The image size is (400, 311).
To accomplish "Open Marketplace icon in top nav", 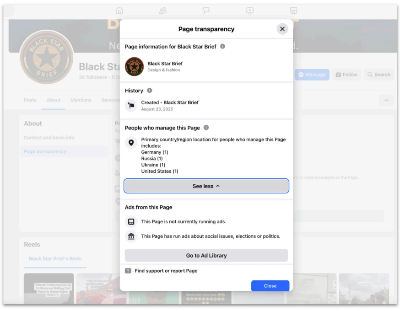I will 293,11.
